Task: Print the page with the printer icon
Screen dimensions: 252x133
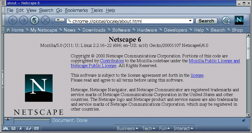Action: (226, 21)
